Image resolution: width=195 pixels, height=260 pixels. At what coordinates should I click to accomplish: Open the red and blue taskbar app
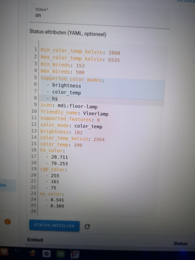(x=75, y=254)
